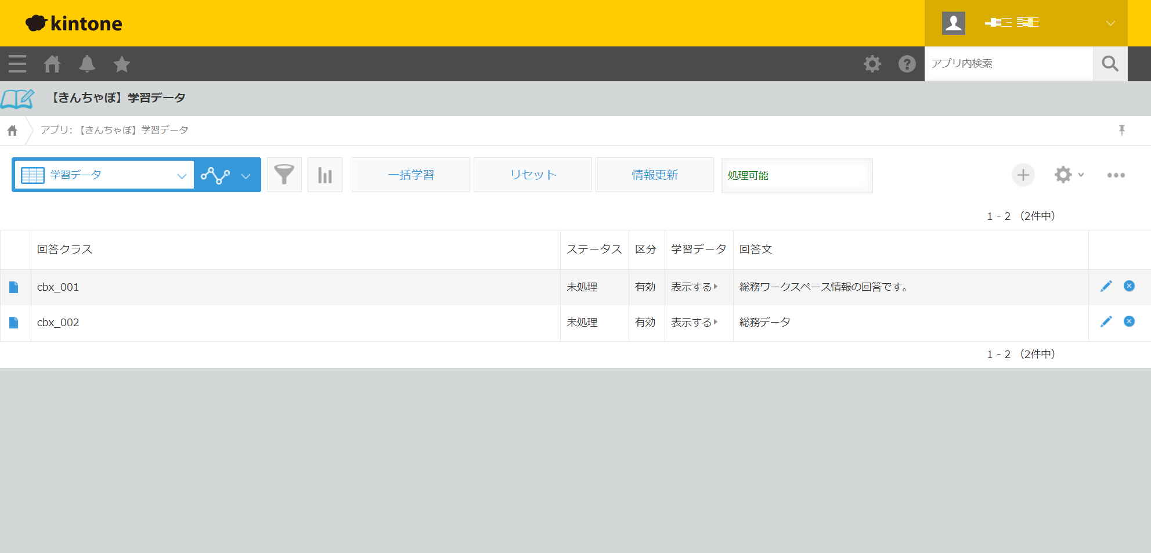Expand the graph view chevron dropdown
Image resolution: width=1151 pixels, height=553 pixels.
[x=246, y=176]
